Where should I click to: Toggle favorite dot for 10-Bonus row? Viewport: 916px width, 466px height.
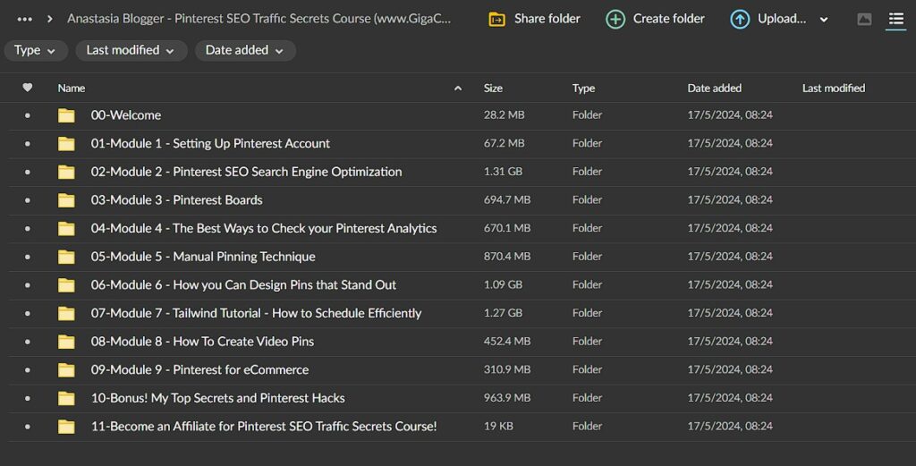pos(28,399)
